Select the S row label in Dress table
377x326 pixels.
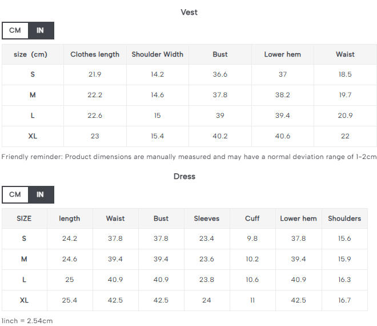click(x=24, y=238)
